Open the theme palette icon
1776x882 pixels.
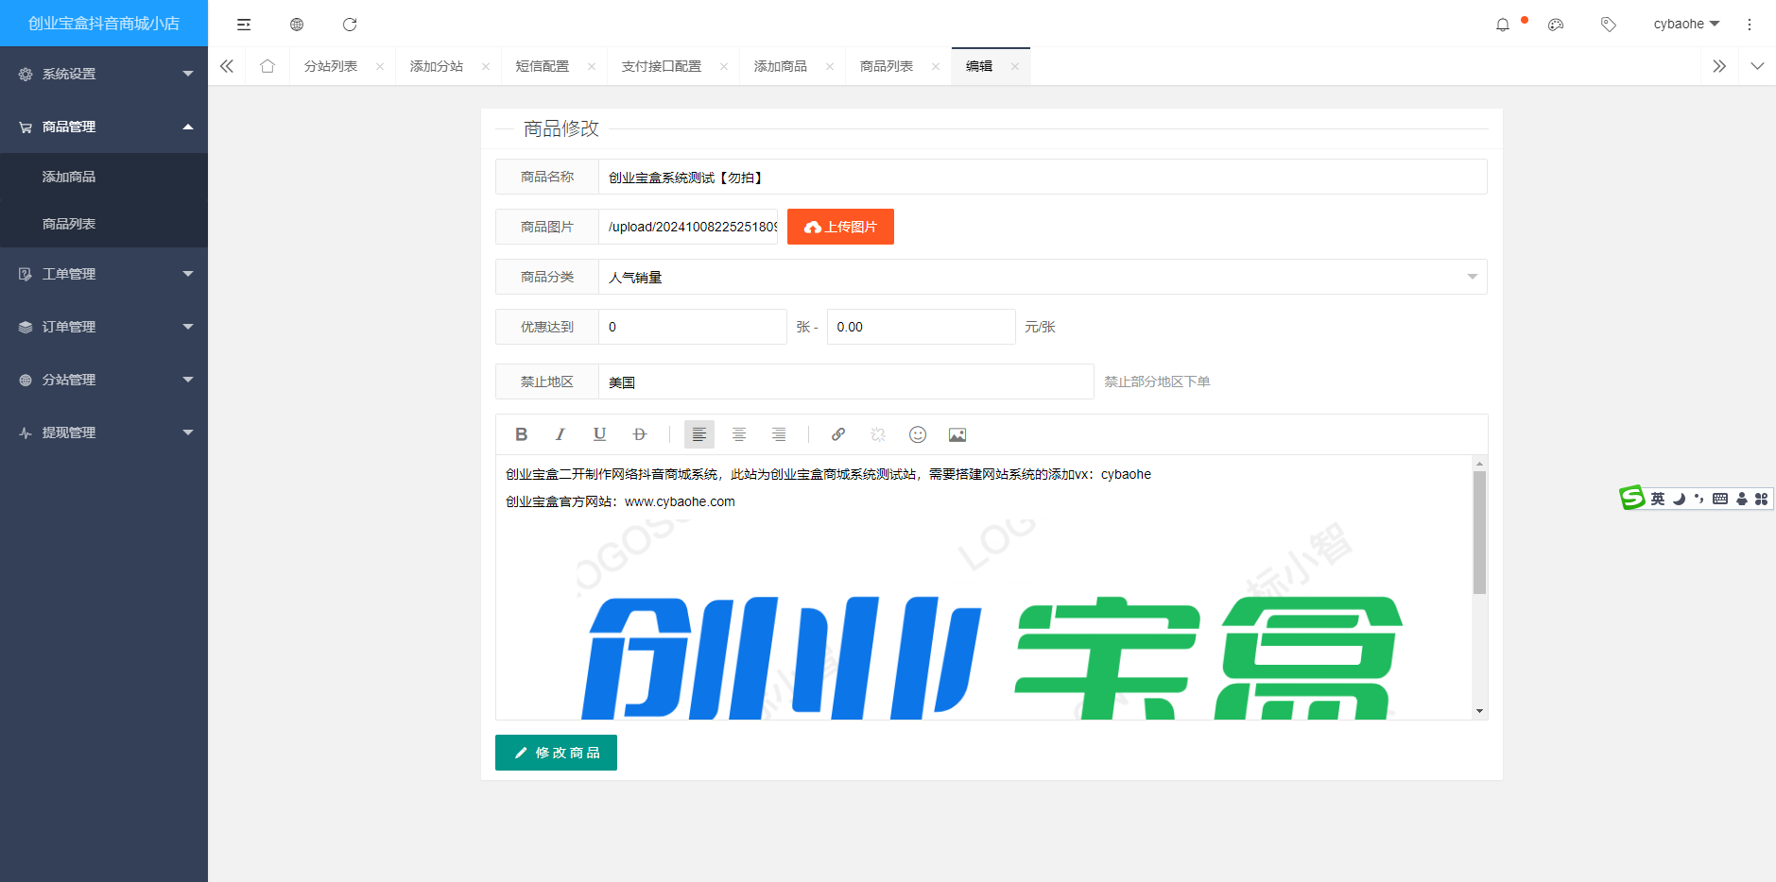click(1556, 25)
